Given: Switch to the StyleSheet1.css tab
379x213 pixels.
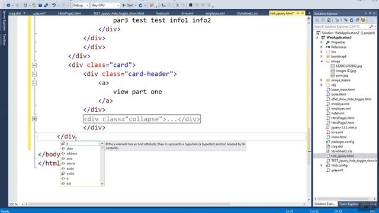Looking at the screenshot, I should point(248,13).
